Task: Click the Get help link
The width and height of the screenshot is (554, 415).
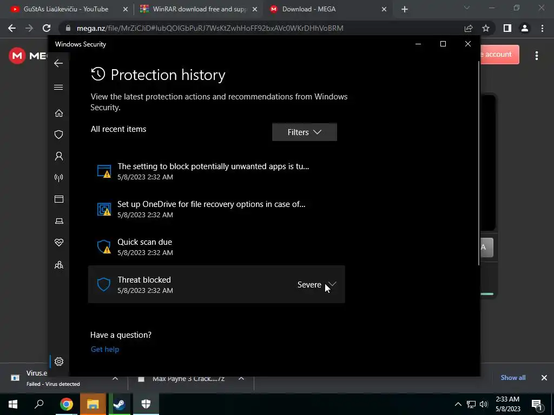Action: click(x=105, y=349)
